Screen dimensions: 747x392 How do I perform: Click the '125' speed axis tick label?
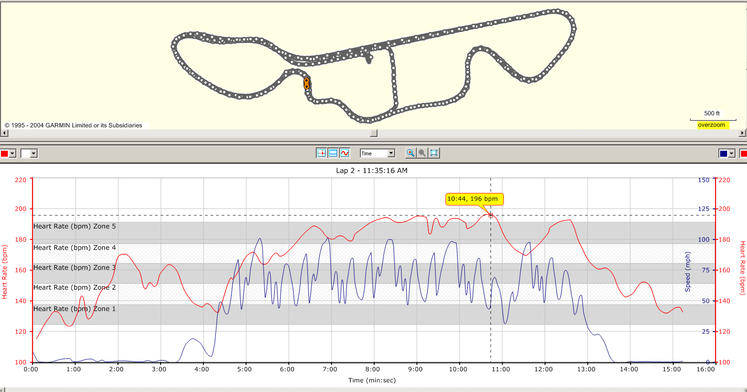(703, 209)
